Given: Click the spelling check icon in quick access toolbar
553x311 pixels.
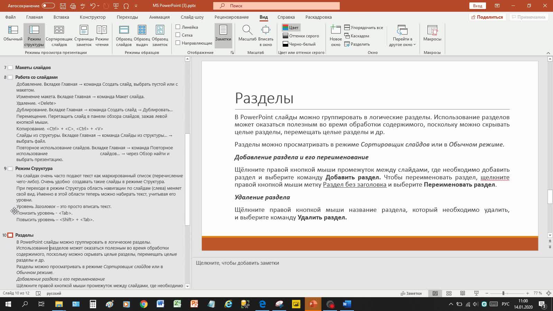Looking at the screenshot, I should pyautogui.click(x=83, y=6).
